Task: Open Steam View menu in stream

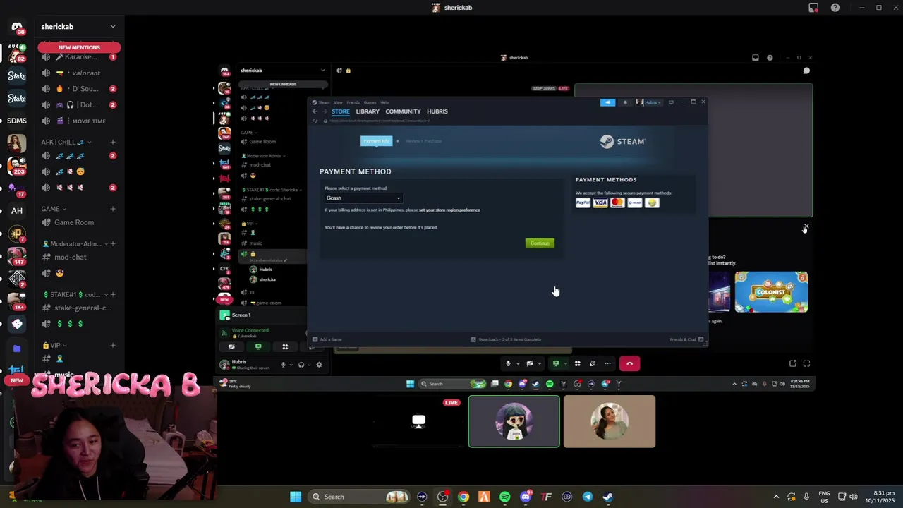Action: [338, 102]
